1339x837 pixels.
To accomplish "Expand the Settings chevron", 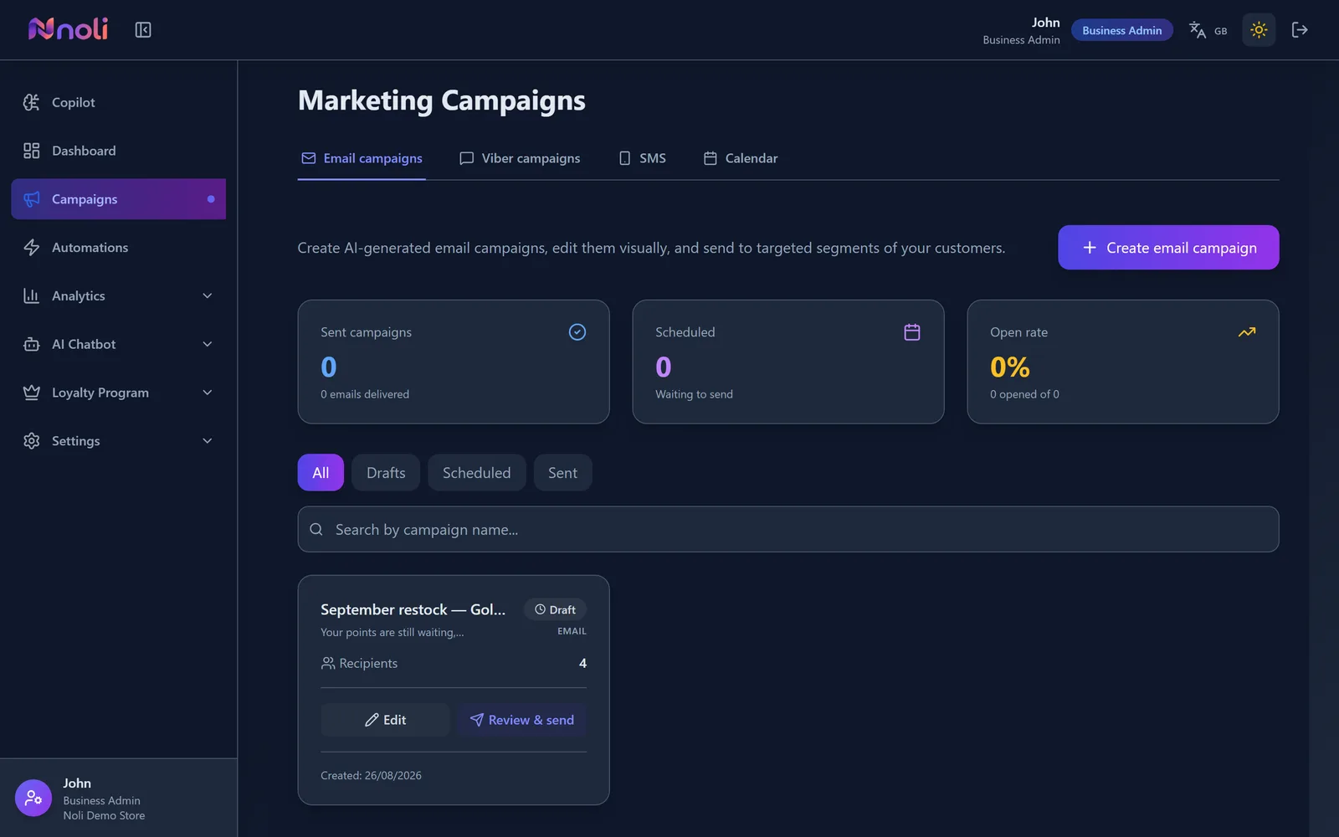I will tap(208, 441).
